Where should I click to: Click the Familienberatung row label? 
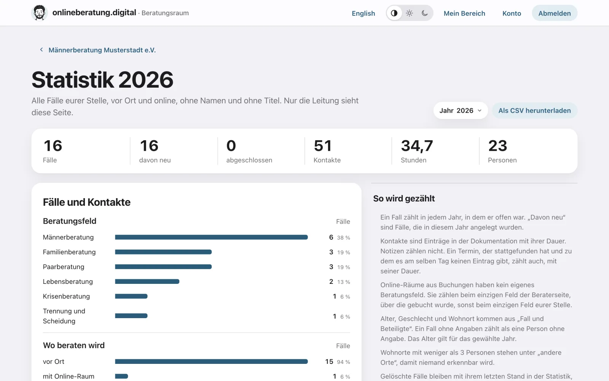coord(69,252)
